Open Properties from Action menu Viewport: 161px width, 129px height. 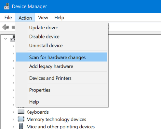point(61,90)
